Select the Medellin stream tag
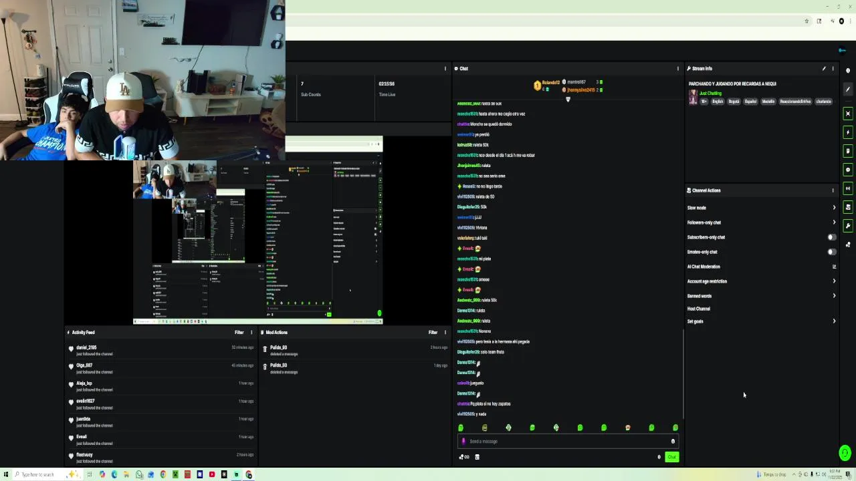This screenshot has height=481, width=856. click(768, 102)
